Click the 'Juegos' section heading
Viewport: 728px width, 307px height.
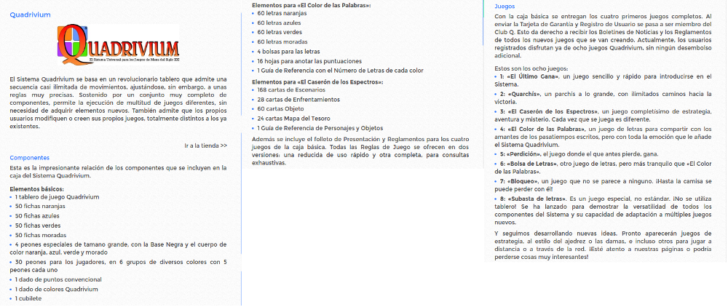[505, 7]
